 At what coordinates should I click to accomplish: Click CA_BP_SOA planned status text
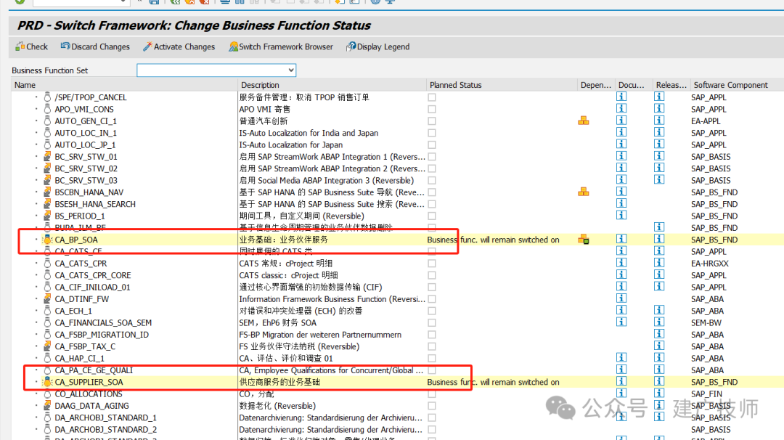click(x=493, y=240)
